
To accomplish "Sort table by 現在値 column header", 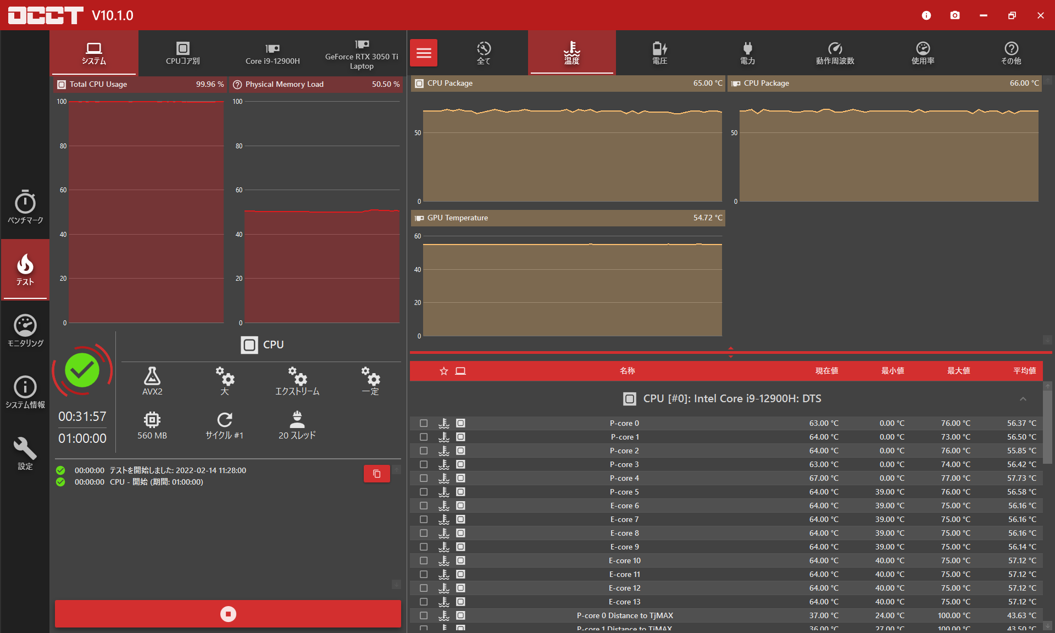I will 827,371.
